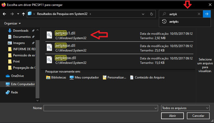Click the Abrir button
This screenshot has height=123, width=214.
pyautogui.click(x=172, y=116)
